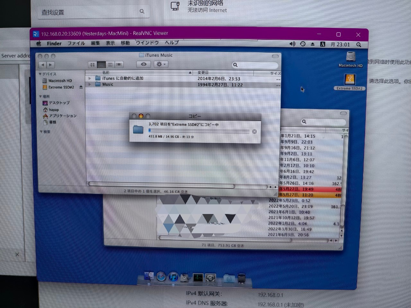411x308 pixels.
Task: Switch iTunes Music window to column view
Action: [x=110, y=64]
